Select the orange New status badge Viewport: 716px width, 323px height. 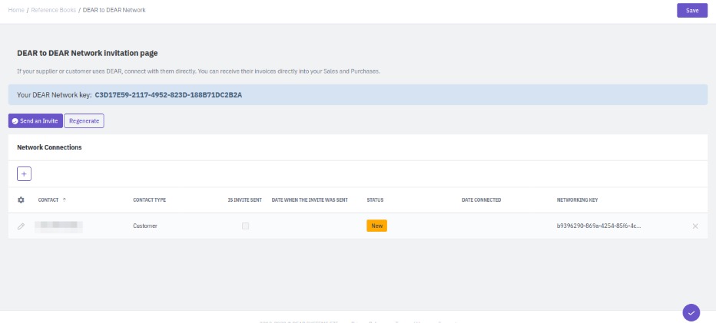[x=376, y=226]
